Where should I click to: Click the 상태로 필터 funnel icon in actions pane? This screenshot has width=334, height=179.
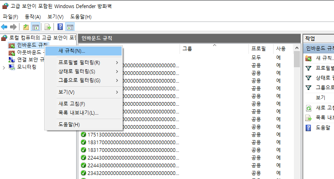[308, 78]
